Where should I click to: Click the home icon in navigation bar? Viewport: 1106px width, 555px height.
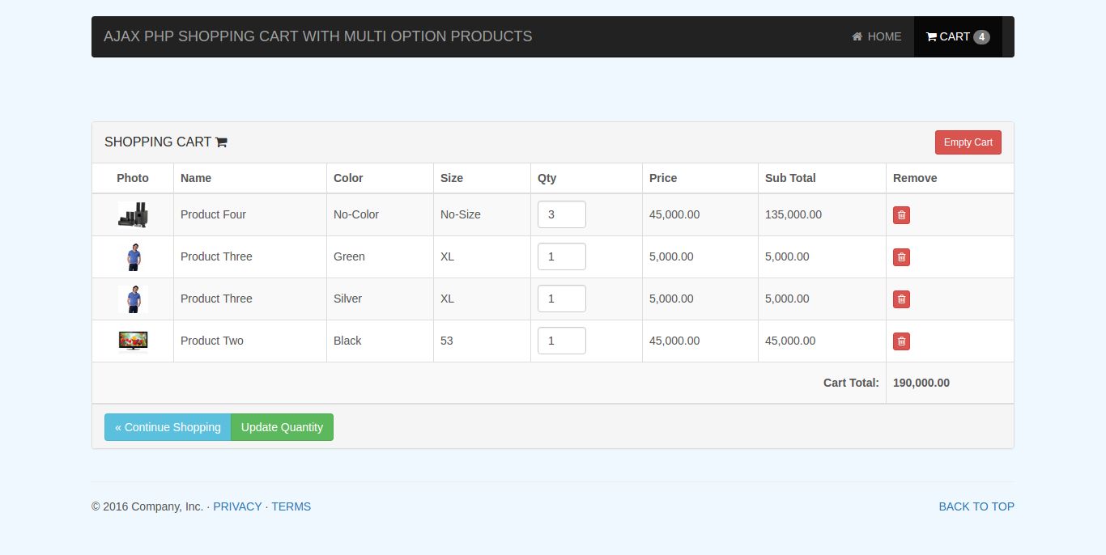point(857,36)
